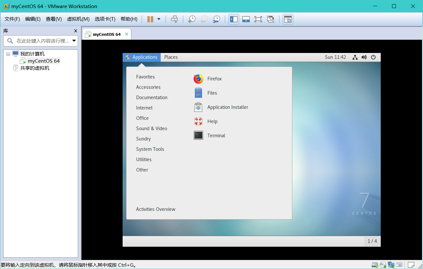Select the Internet category
Screen dimensions: 423x269
tap(145, 108)
